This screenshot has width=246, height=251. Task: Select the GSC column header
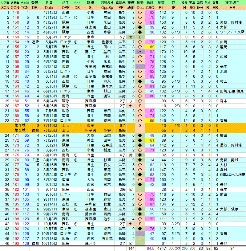click(150, 7)
